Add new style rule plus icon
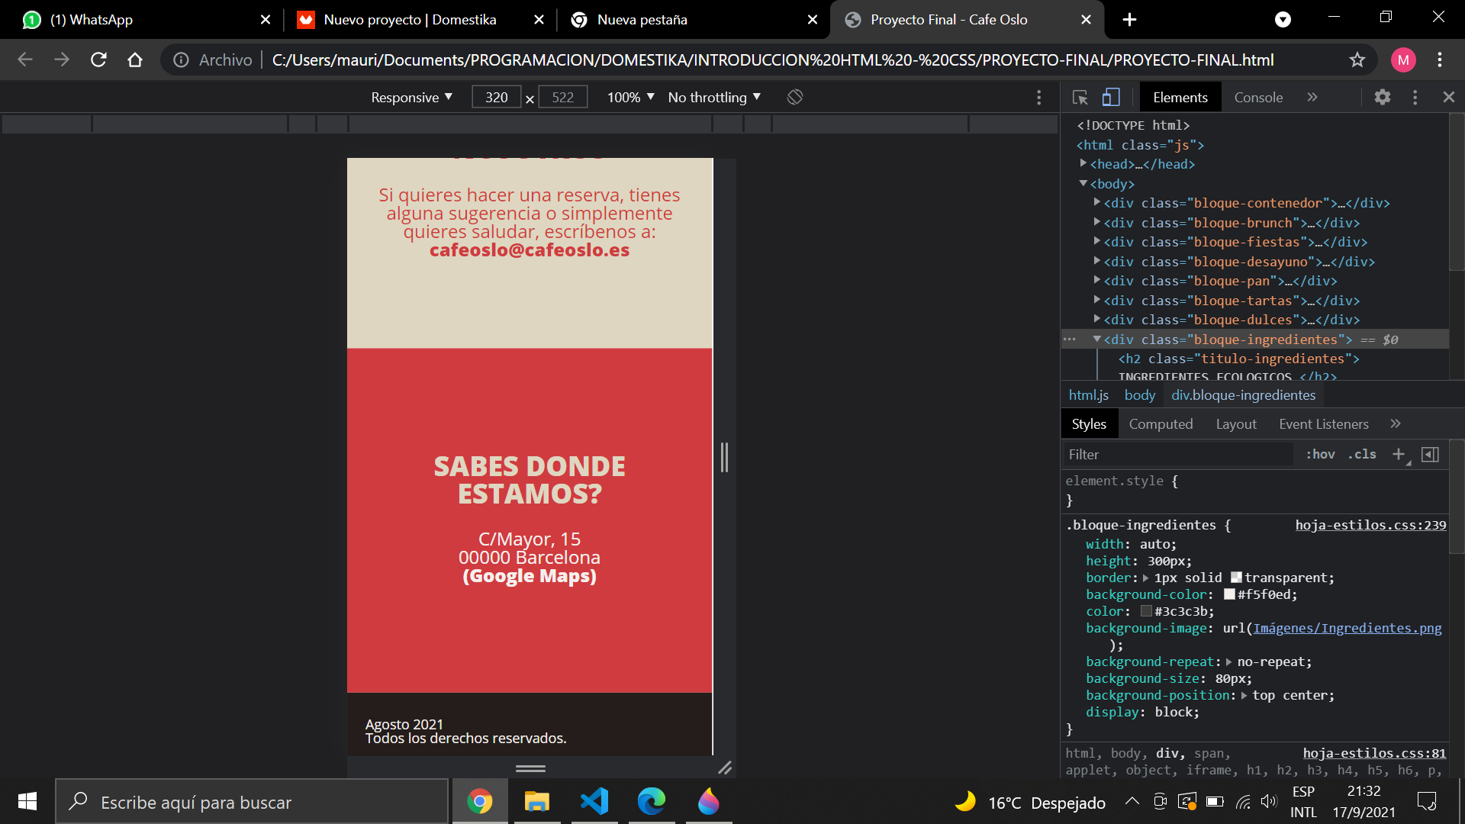Viewport: 1465px width, 824px height. 1399,454
